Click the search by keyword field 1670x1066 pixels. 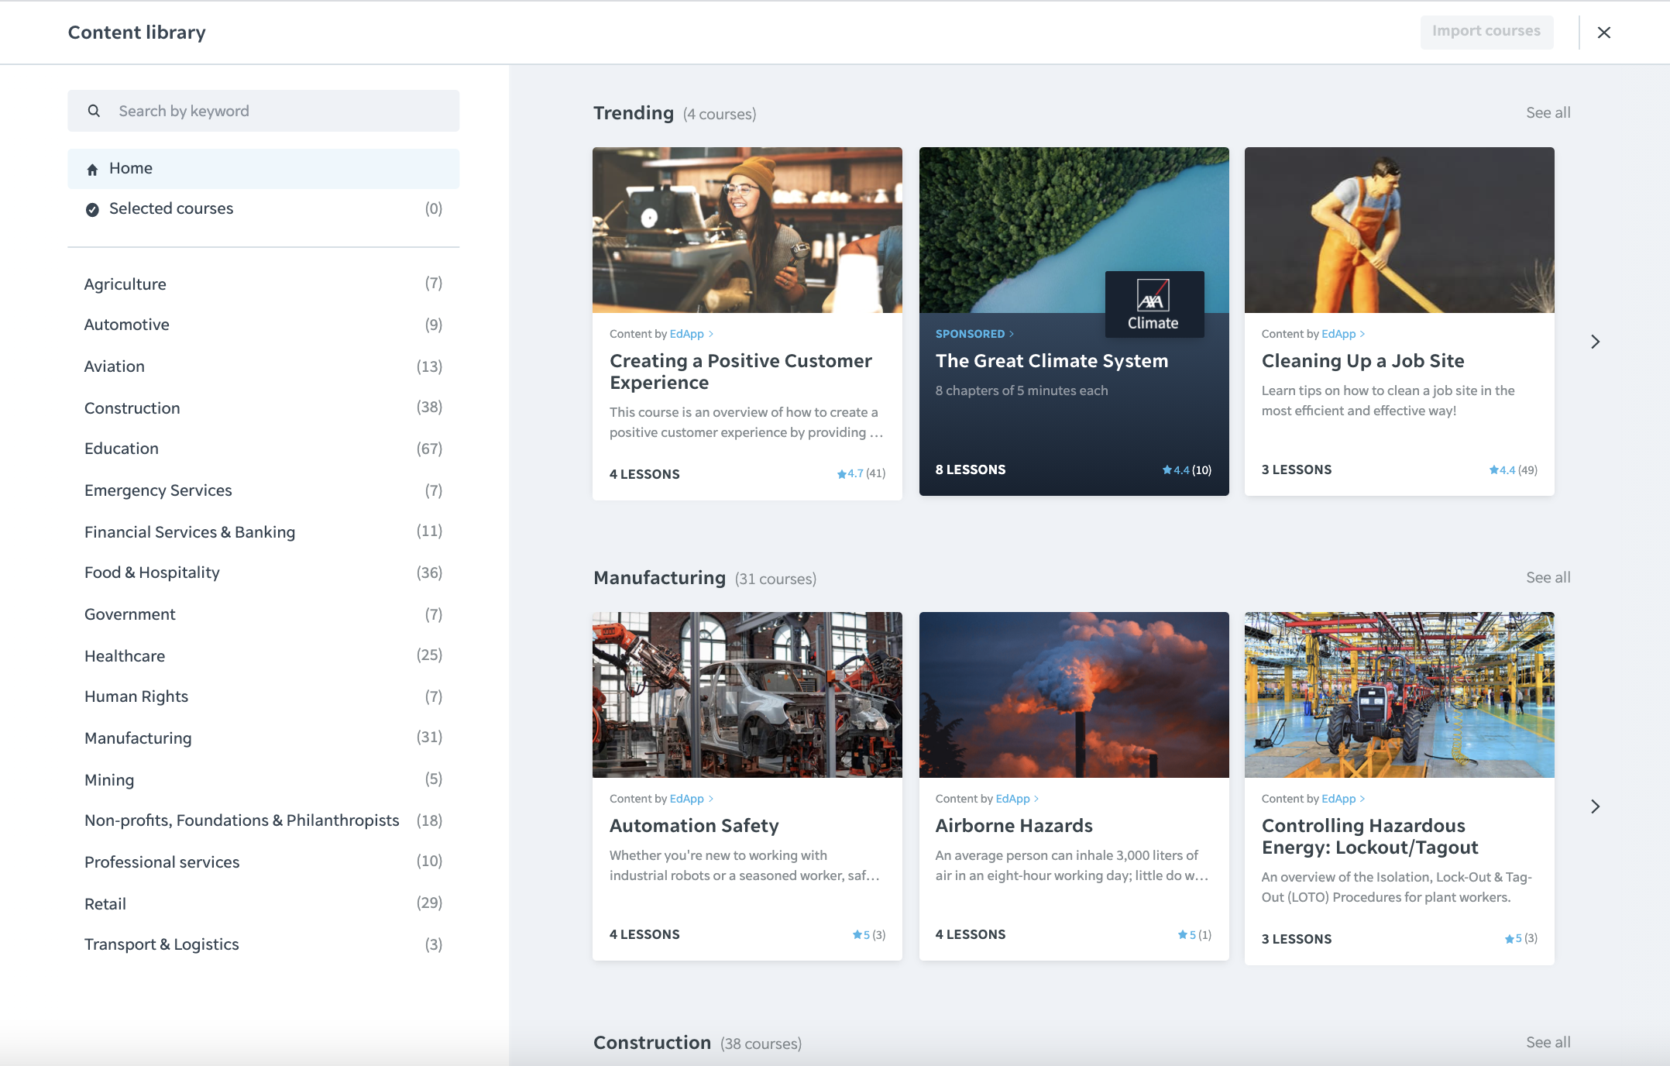[263, 111]
